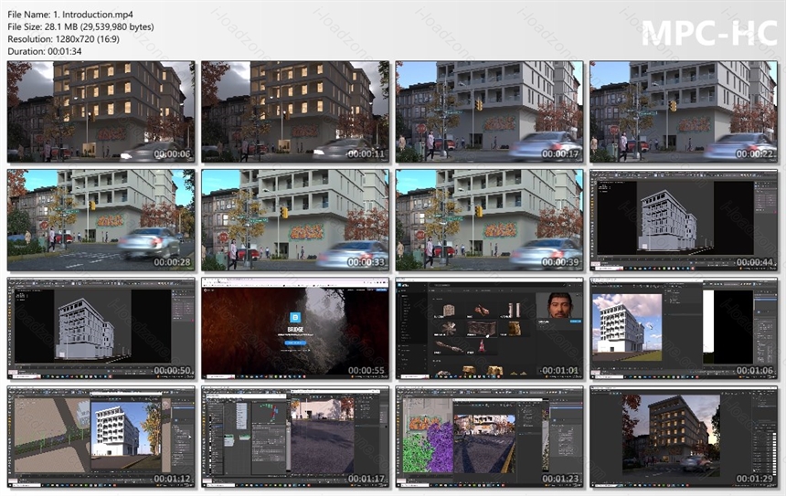The width and height of the screenshot is (786, 496).
Task: Select the frame at 00:00:17
Action: [489, 111]
